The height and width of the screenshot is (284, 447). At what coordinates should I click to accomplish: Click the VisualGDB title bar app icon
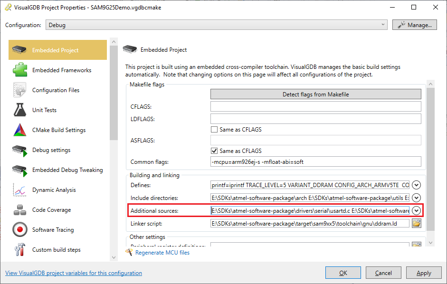pos(8,8)
